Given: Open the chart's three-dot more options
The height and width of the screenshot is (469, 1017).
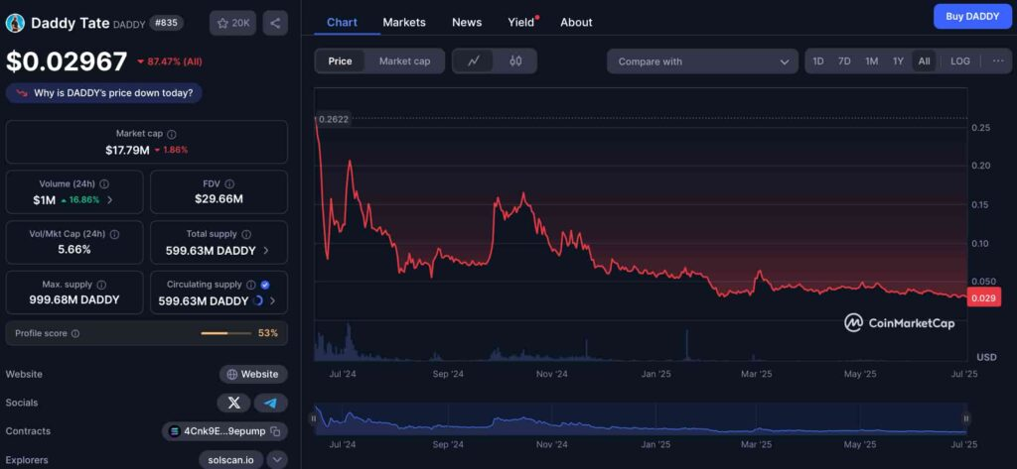Looking at the screenshot, I should pyautogui.click(x=998, y=60).
